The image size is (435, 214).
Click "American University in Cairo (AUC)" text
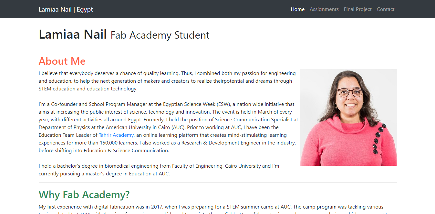[145, 127]
